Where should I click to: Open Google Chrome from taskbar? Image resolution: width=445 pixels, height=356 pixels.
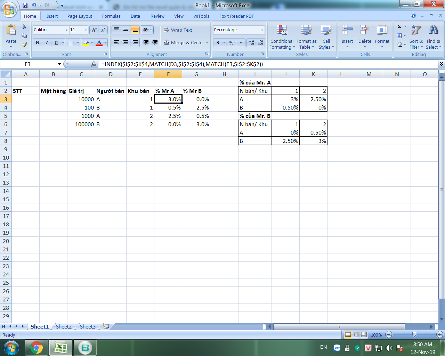[36, 348]
